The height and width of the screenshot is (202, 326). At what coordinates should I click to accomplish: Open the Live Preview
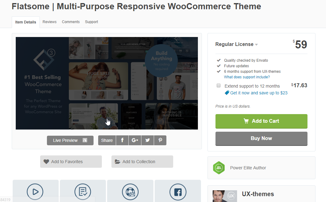[x=70, y=140]
